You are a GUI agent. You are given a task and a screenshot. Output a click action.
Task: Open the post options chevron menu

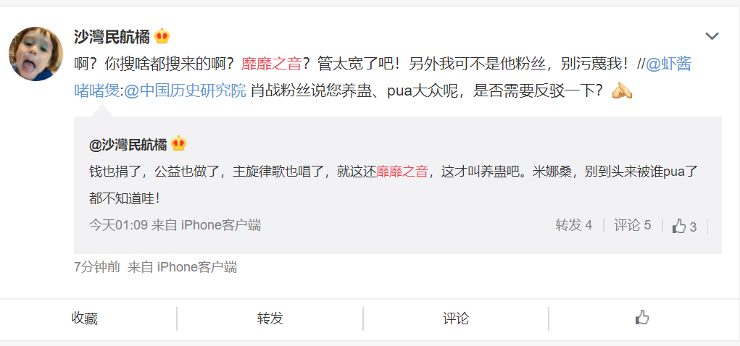pos(712,35)
